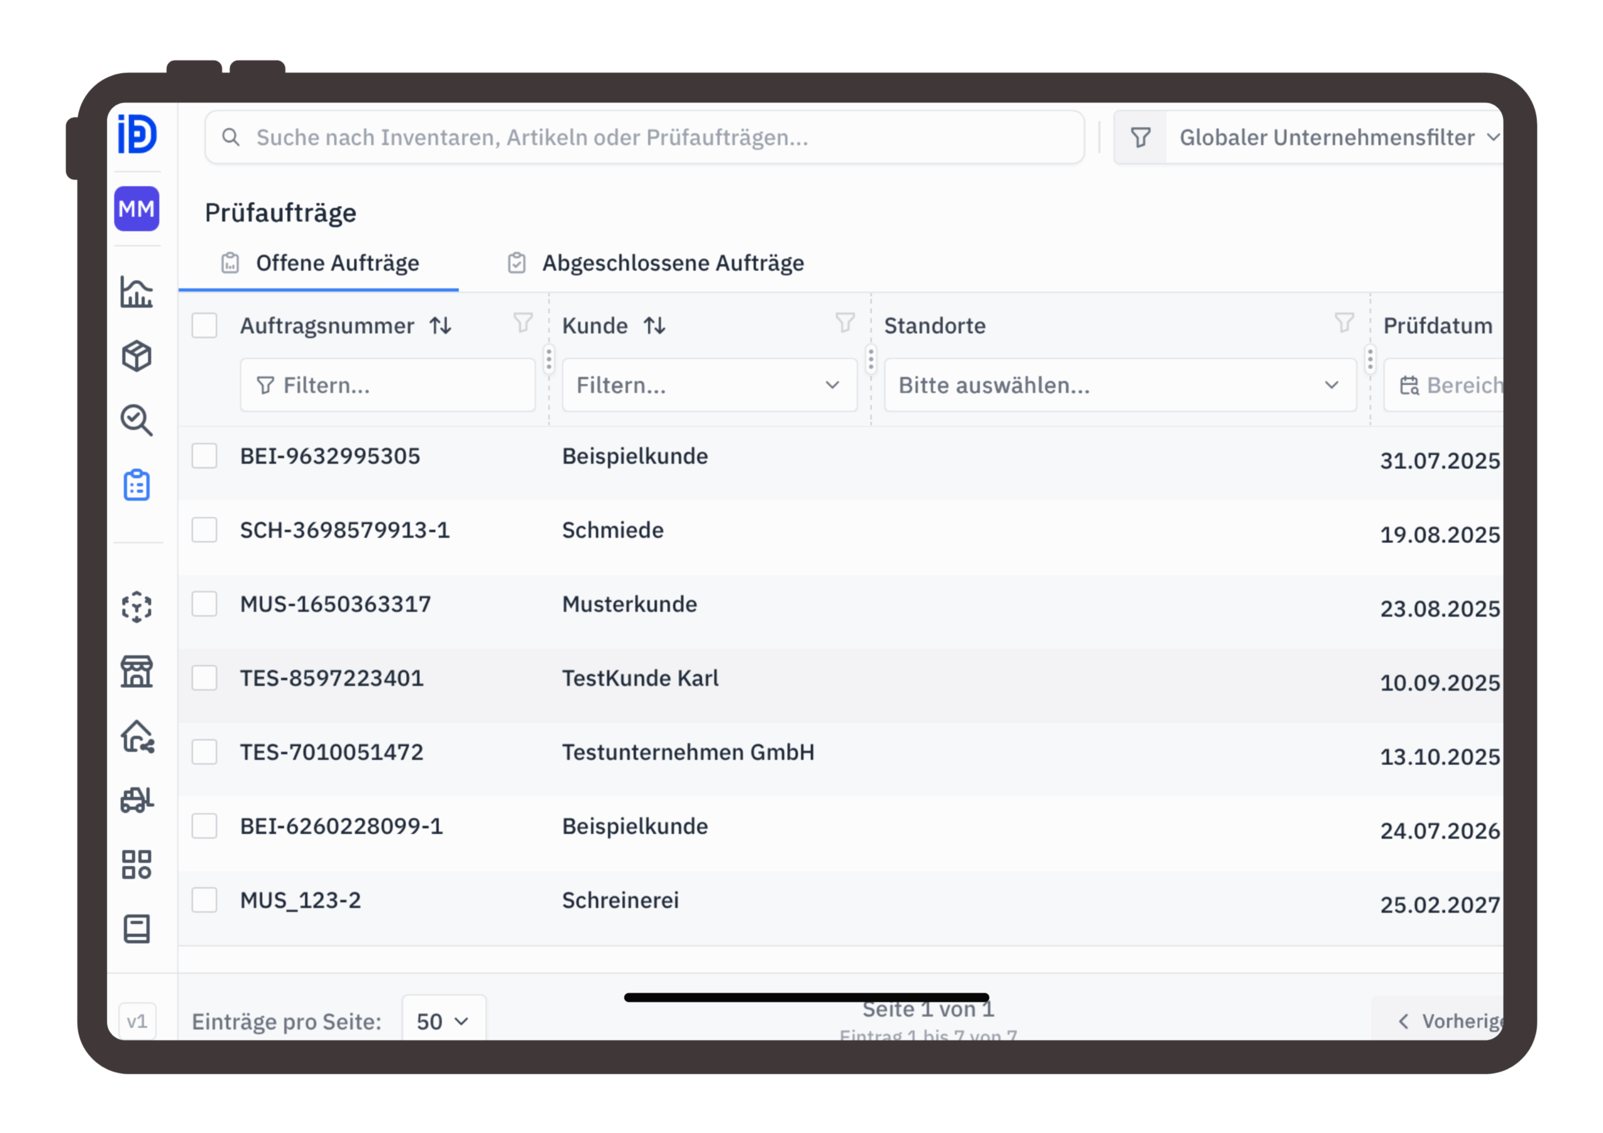Open order SCH-3698579913-1
The width and height of the screenshot is (1603, 1133).
click(x=345, y=530)
